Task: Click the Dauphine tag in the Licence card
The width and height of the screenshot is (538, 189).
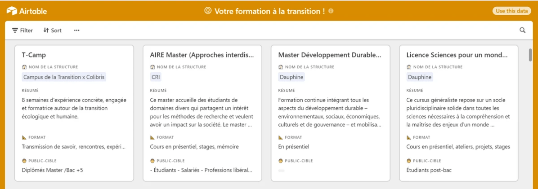Action: click(x=420, y=77)
